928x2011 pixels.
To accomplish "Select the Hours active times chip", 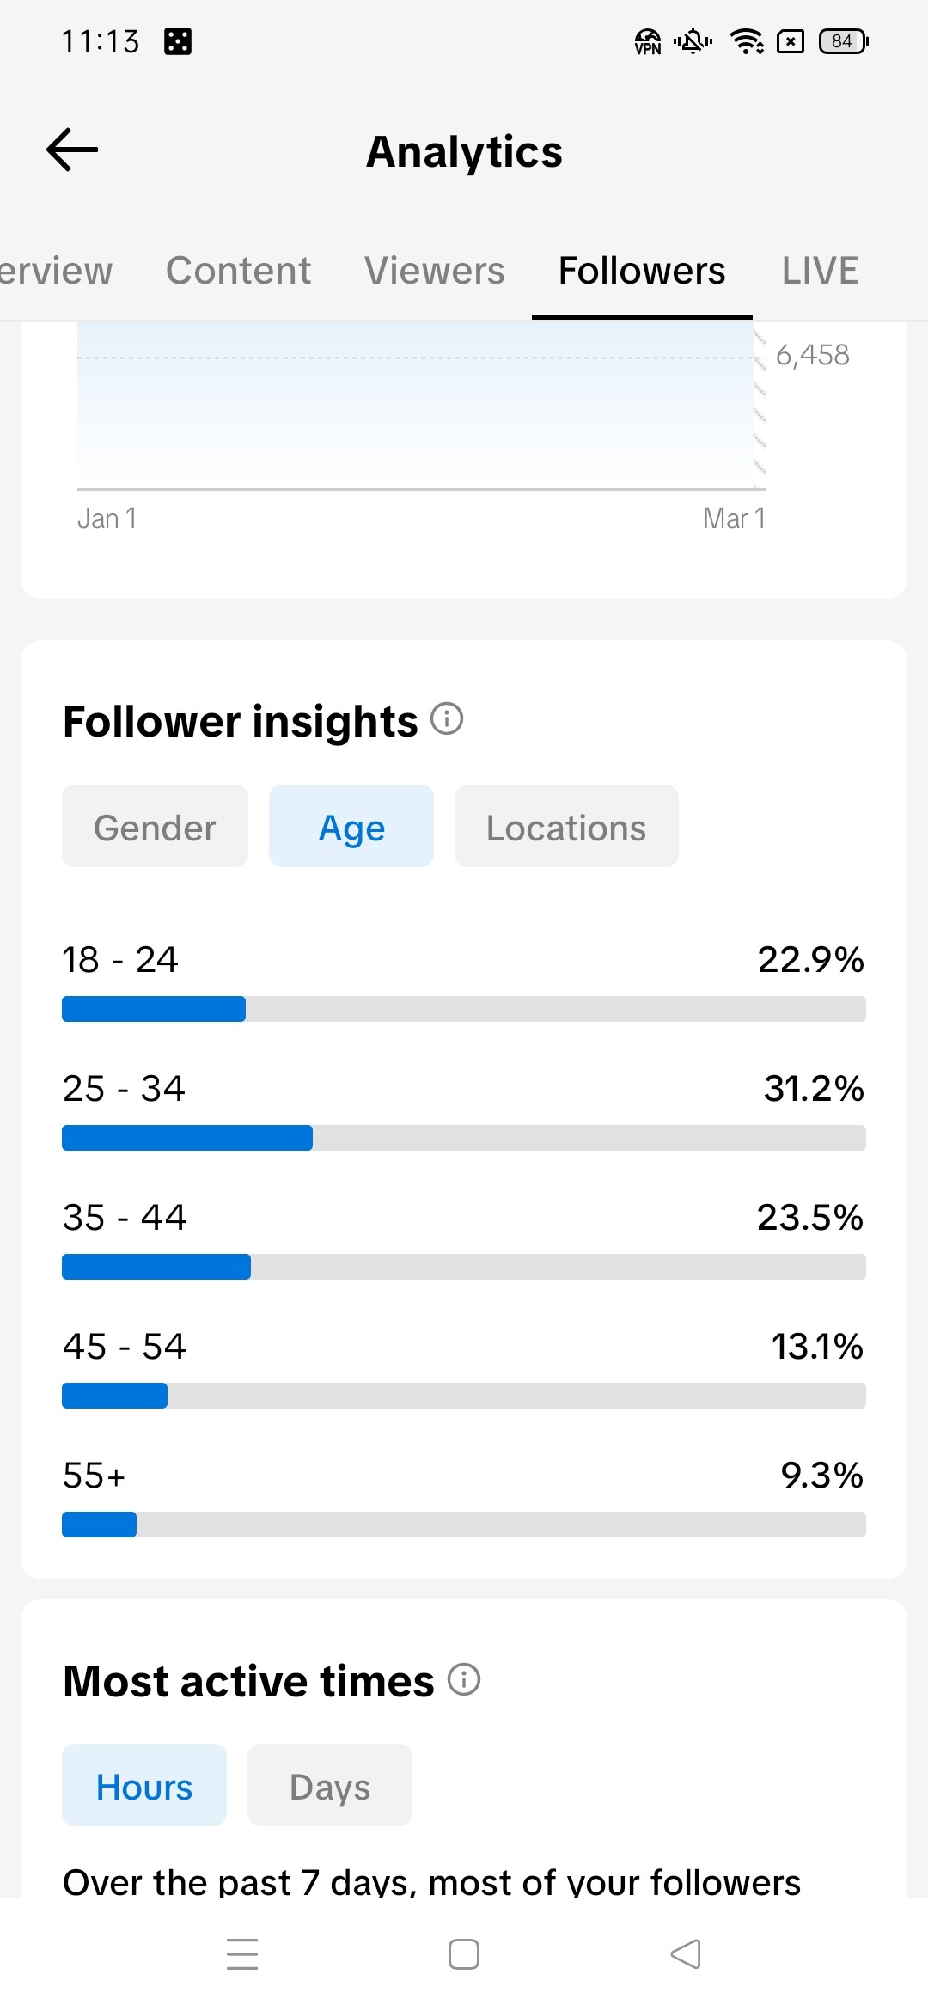I will coord(144,1786).
